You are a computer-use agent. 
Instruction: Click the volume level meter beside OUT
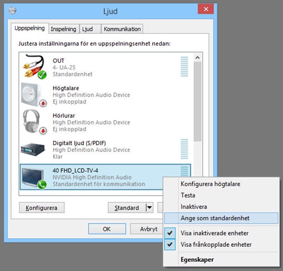(184, 67)
